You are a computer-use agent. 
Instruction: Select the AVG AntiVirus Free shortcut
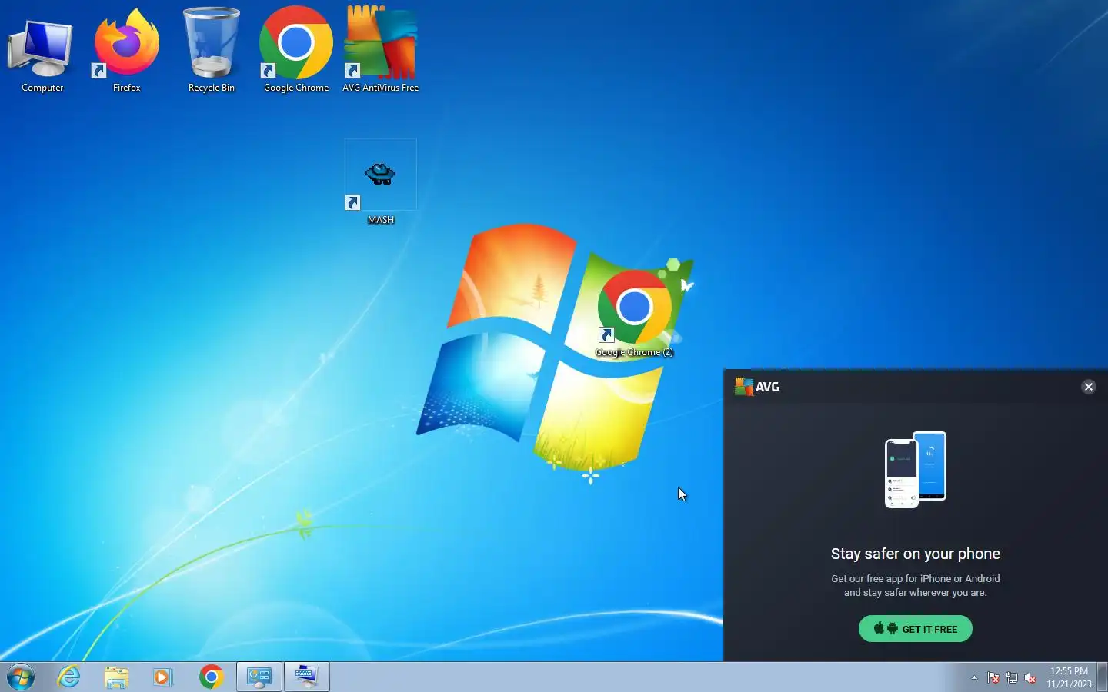click(x=381, y=50)
